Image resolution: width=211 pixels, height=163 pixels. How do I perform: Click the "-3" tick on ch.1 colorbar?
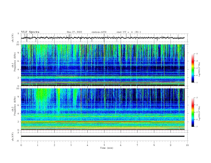click(x=196, y=54)
